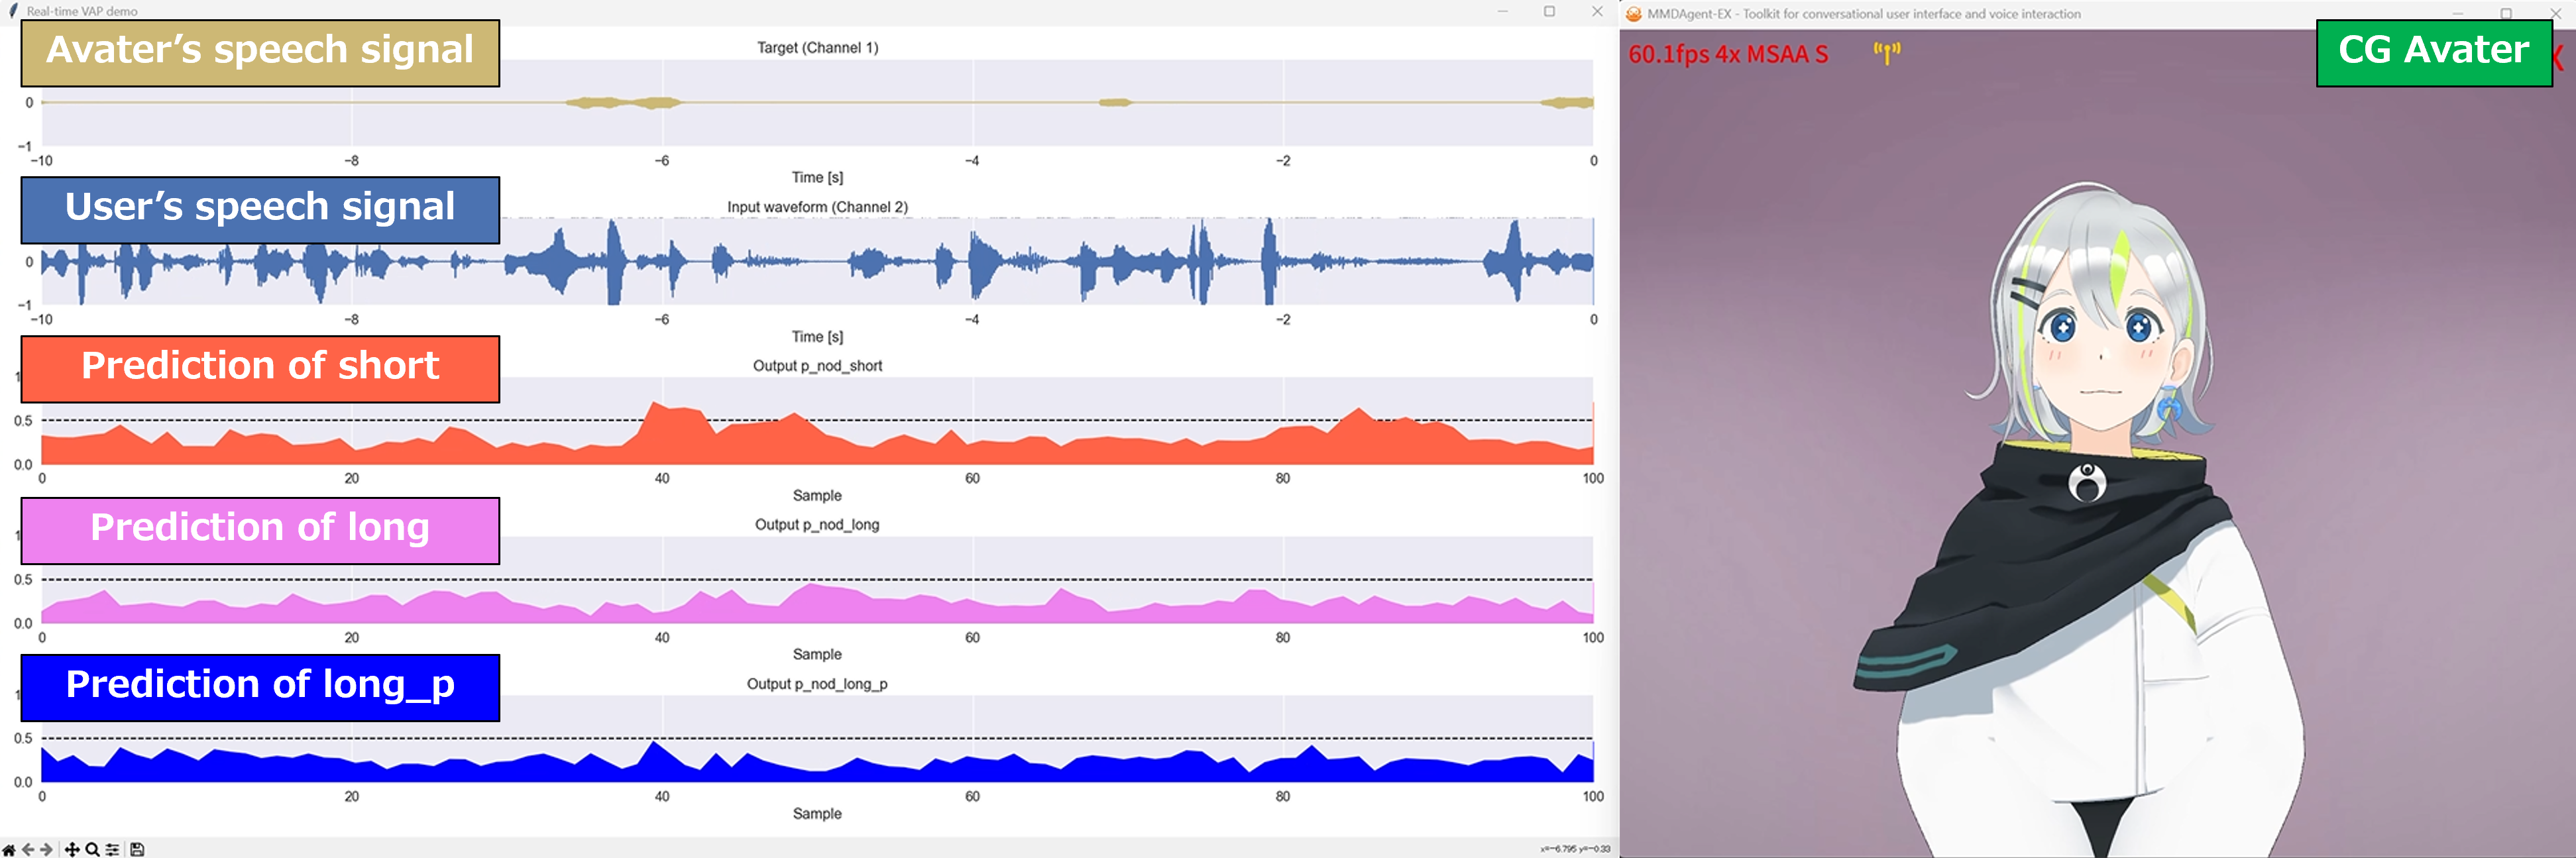Select the Zoom to rectangle tool
The height and width of the screenshot is (858, 2576).
pos(92,849)
